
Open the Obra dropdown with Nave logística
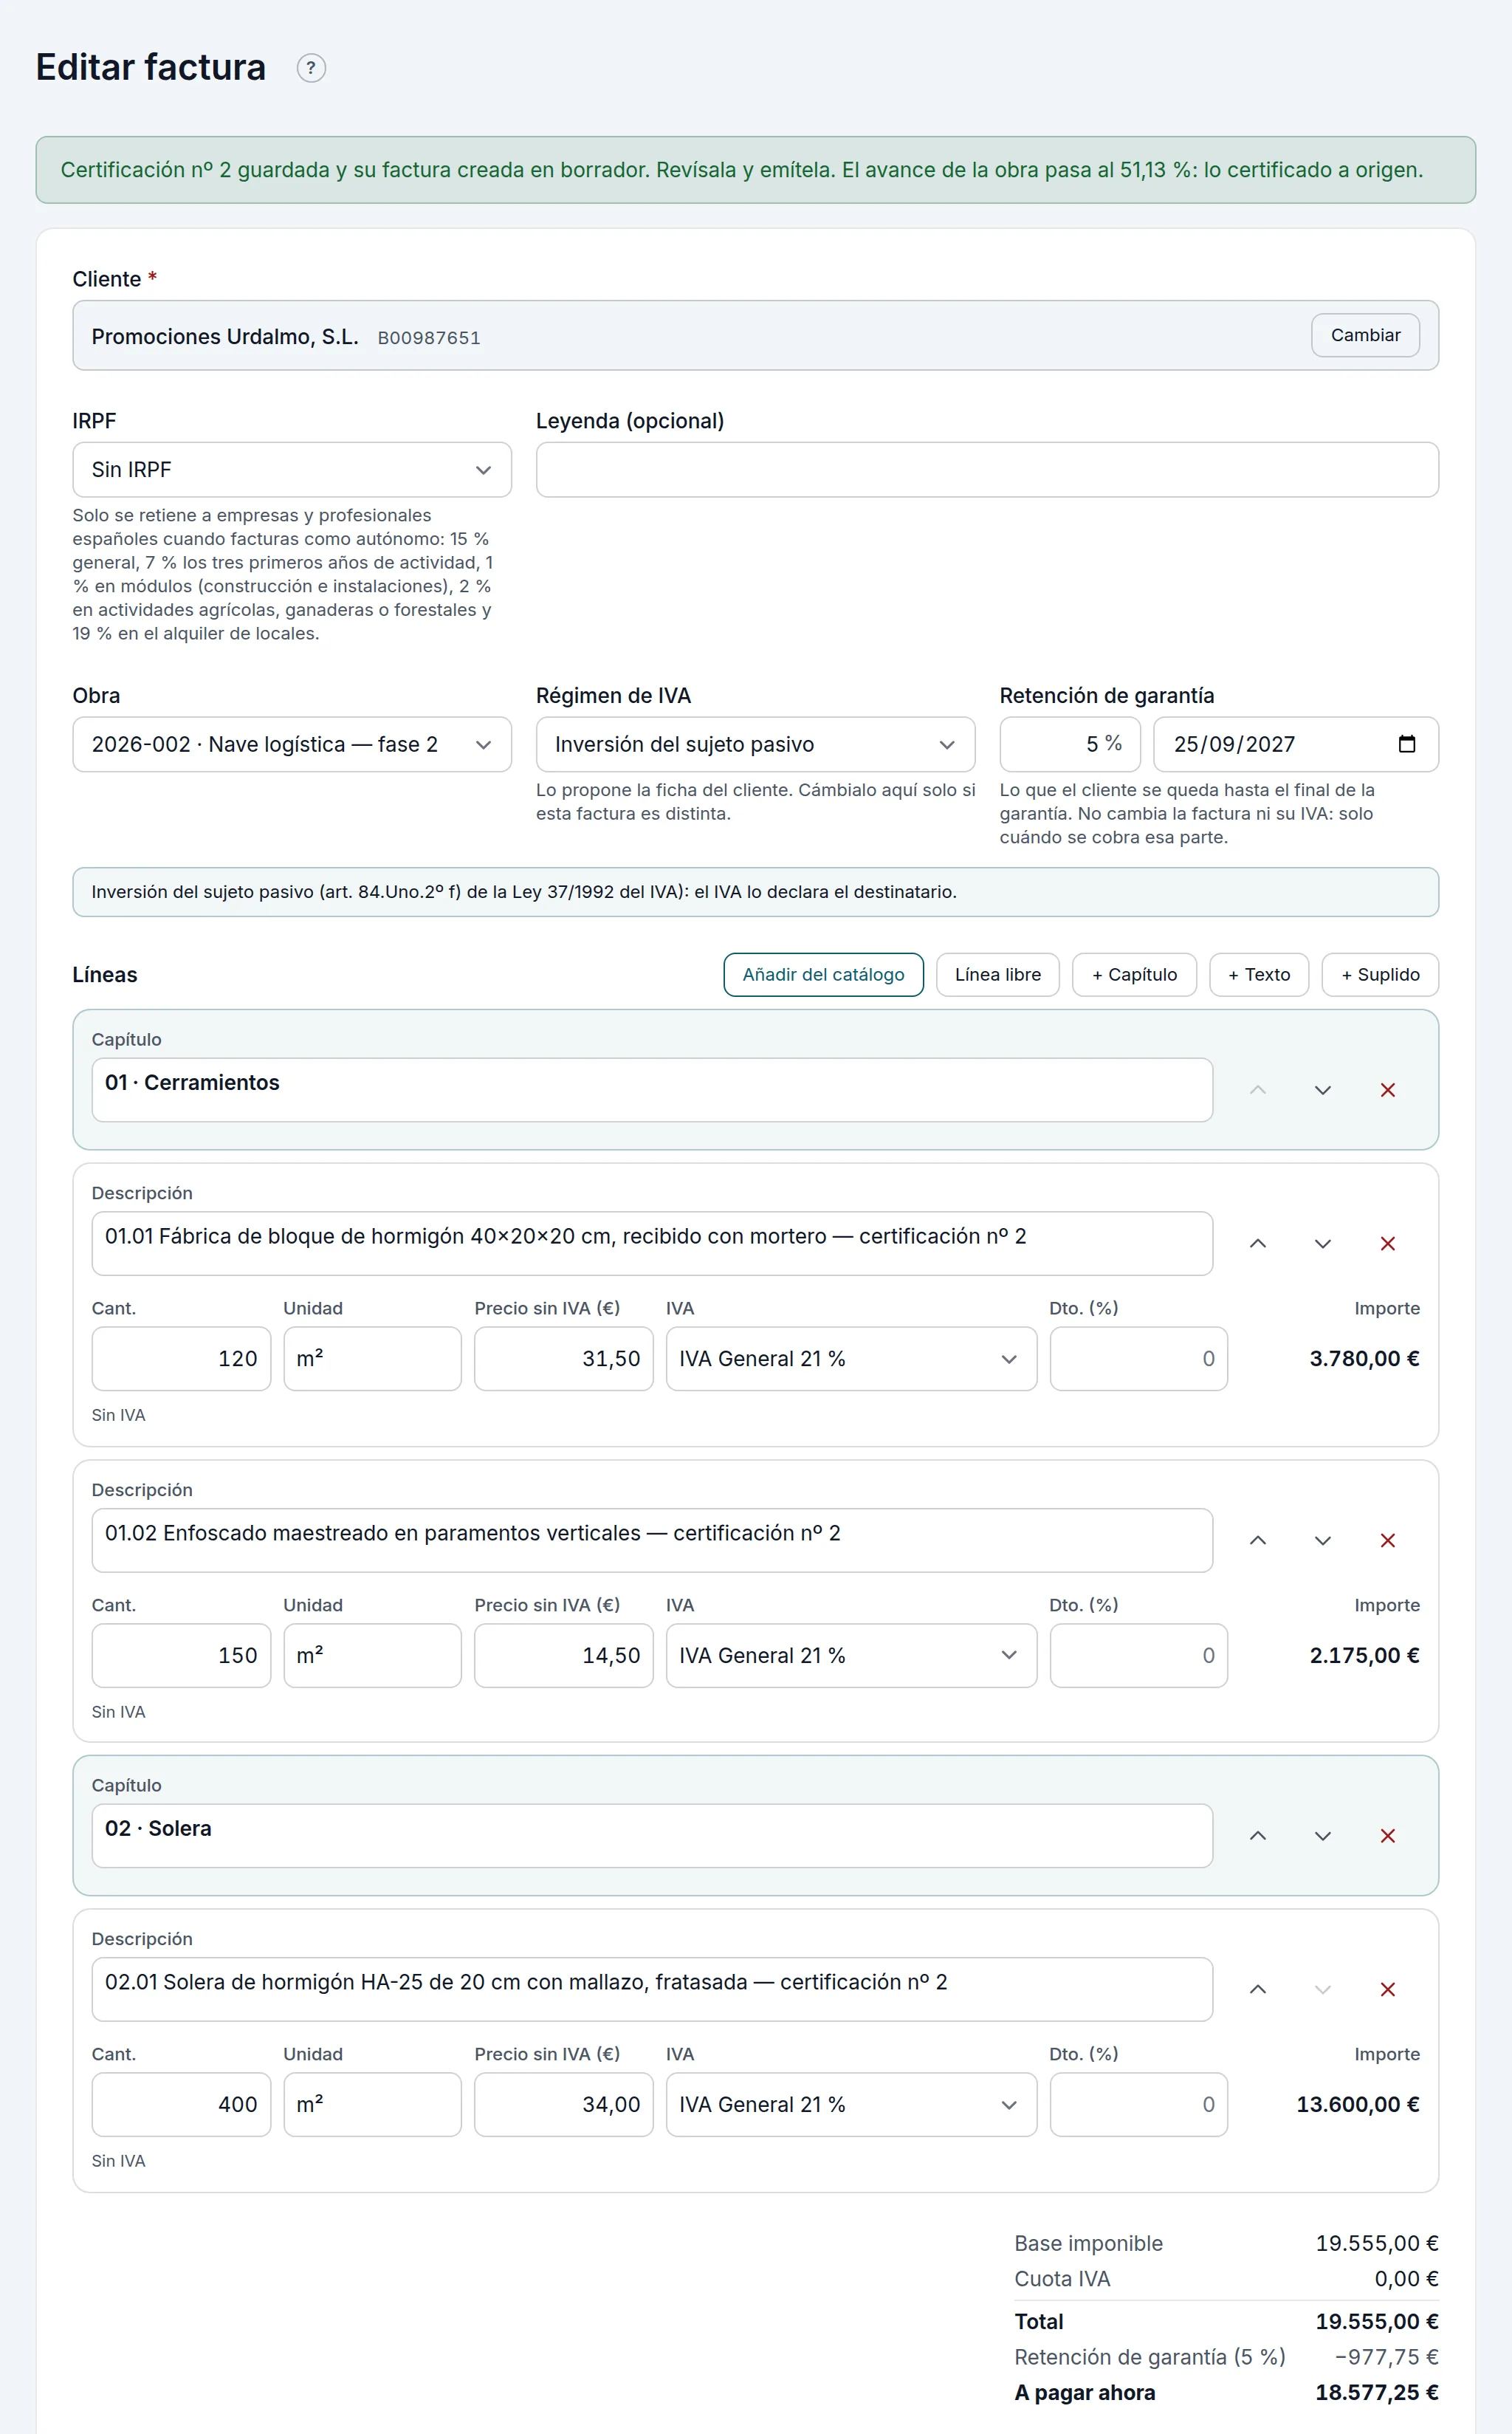point(292,744)
